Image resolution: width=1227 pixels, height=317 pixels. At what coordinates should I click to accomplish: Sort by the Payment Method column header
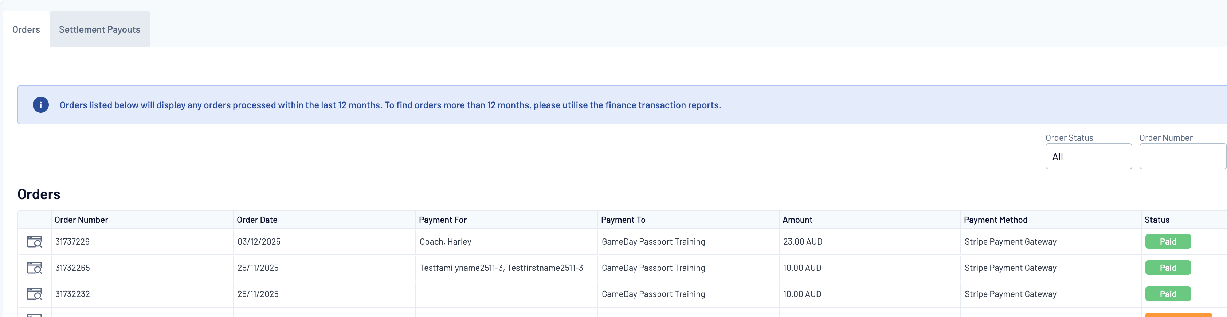(x=996, y=220)
